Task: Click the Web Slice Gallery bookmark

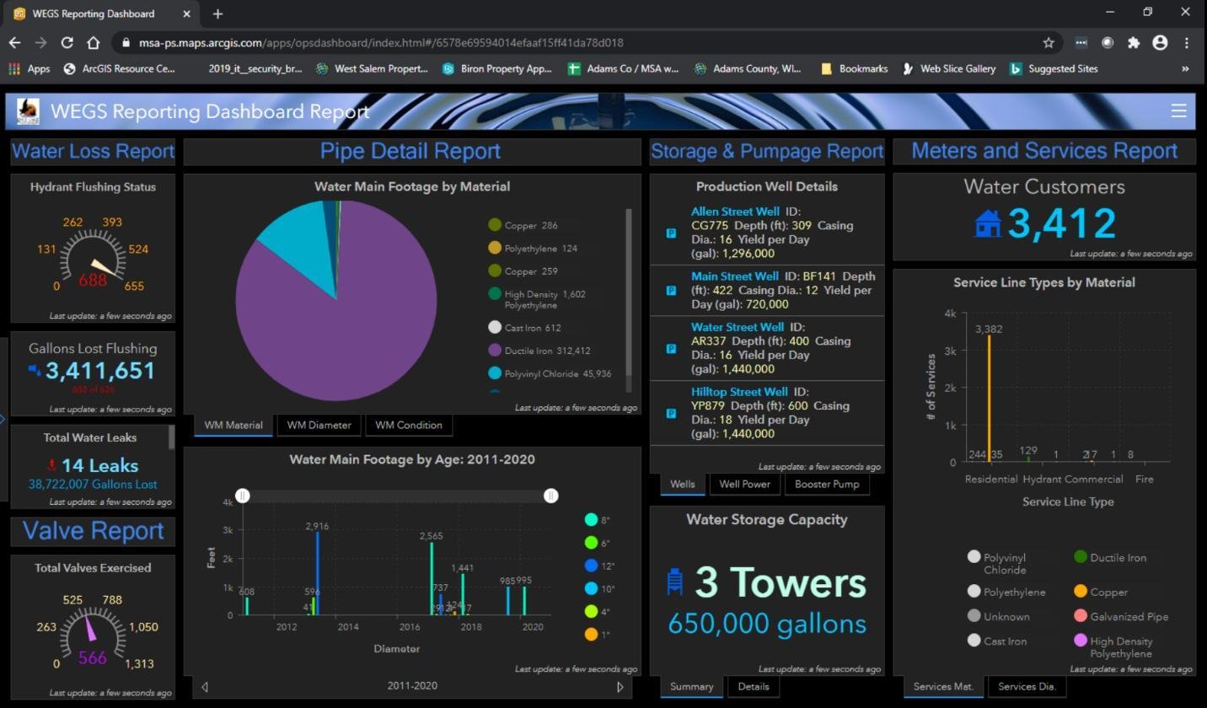Action: click(949, 68)
